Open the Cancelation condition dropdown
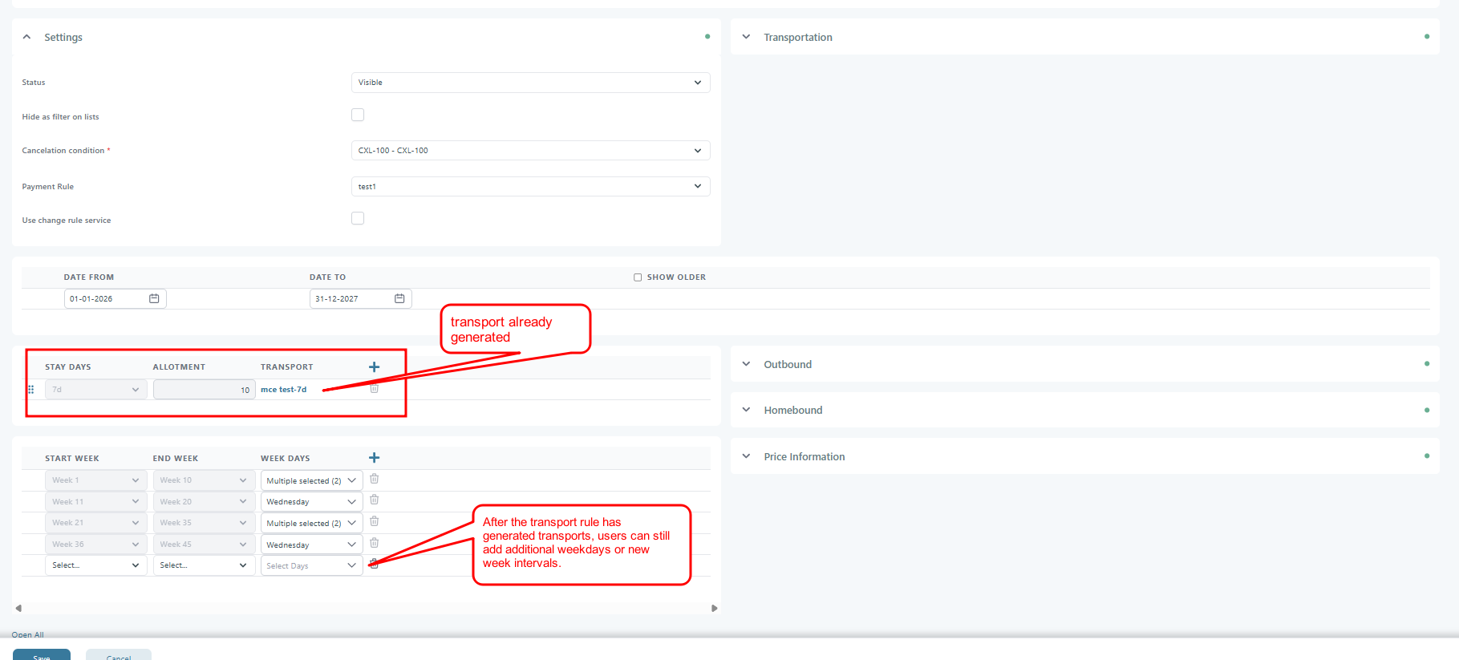This screenshot has width=1459, height=660. [530, 151]
